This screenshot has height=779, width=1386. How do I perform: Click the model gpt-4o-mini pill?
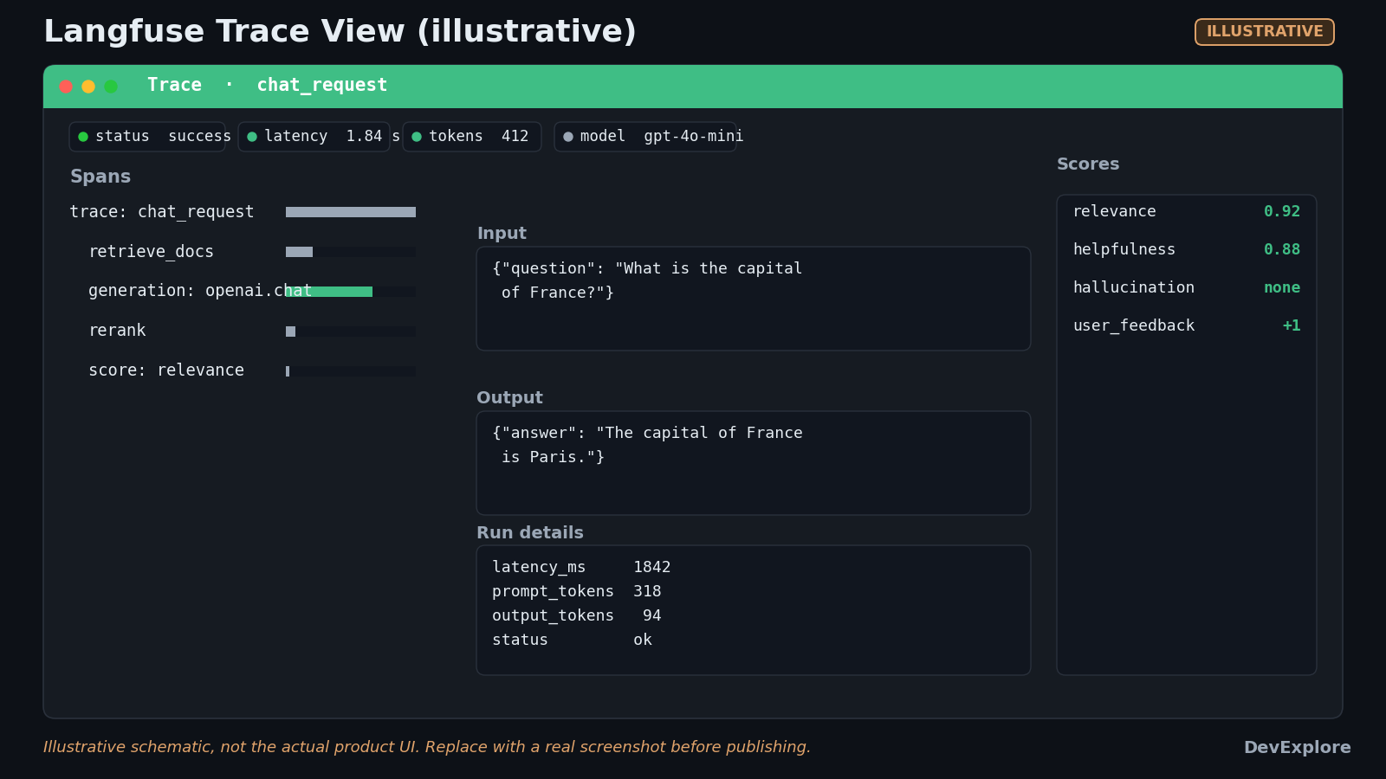point(645,137)
